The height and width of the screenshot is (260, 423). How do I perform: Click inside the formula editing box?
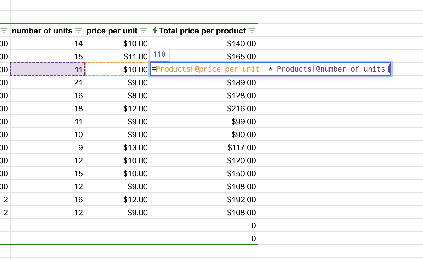[x=271, y=69]
